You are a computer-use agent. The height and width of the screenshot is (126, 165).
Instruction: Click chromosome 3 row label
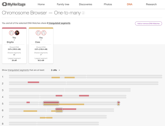3,90
